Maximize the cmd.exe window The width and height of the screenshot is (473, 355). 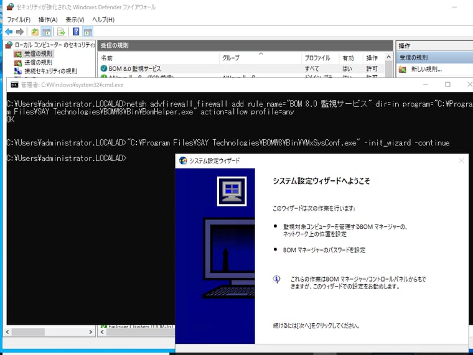pos(447,85)
